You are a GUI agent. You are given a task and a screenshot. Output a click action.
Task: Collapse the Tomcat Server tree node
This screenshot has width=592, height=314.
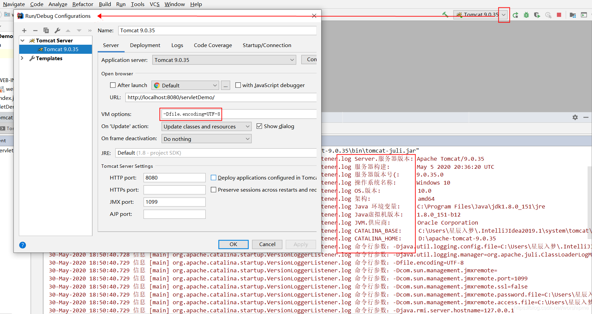click(x=23, y=40)
